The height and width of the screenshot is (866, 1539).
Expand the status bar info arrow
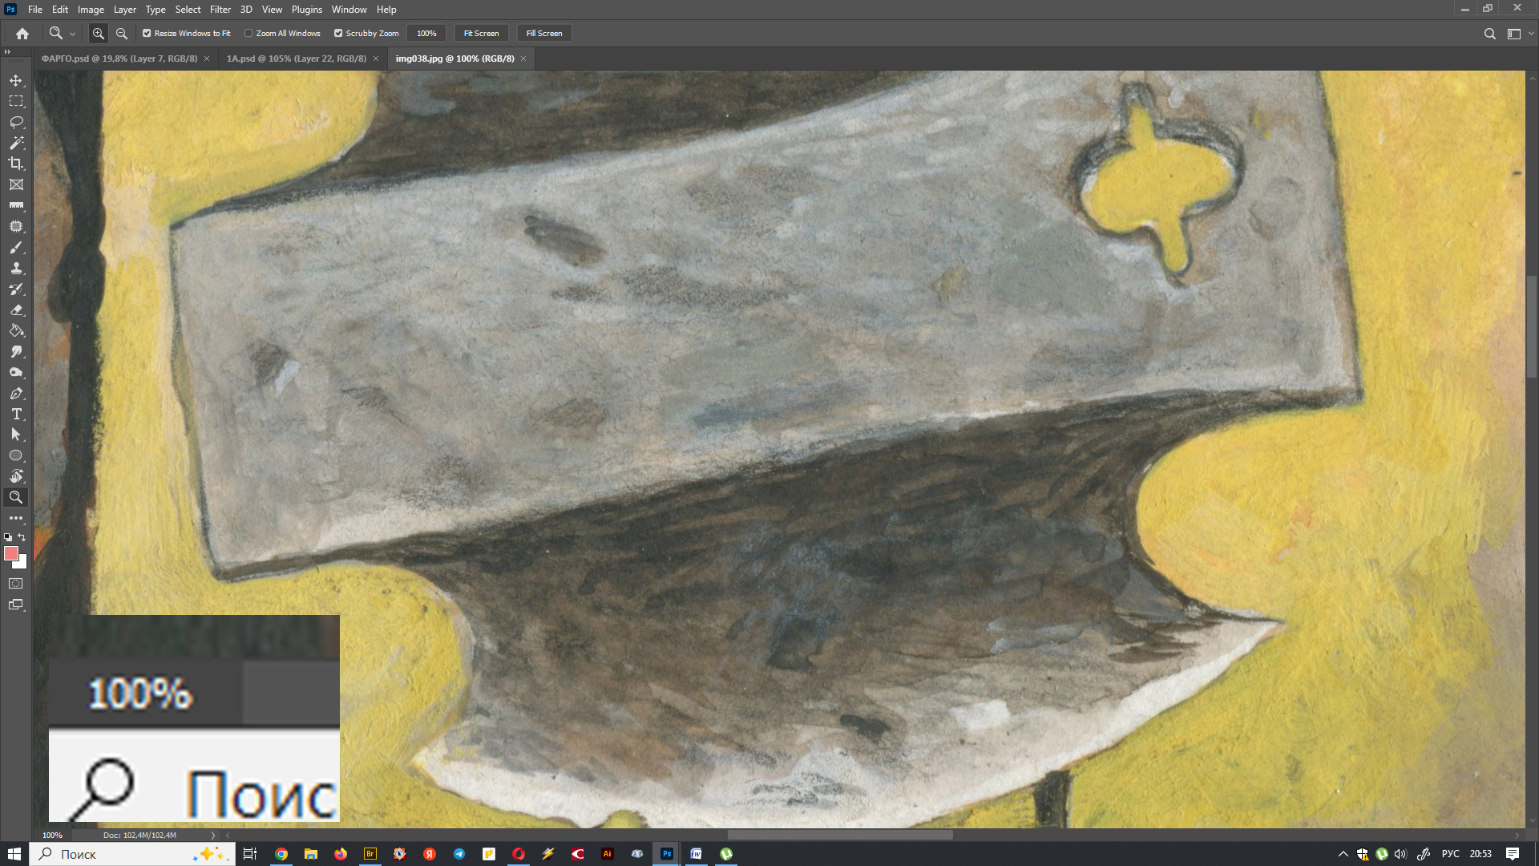tap(212, 835)
